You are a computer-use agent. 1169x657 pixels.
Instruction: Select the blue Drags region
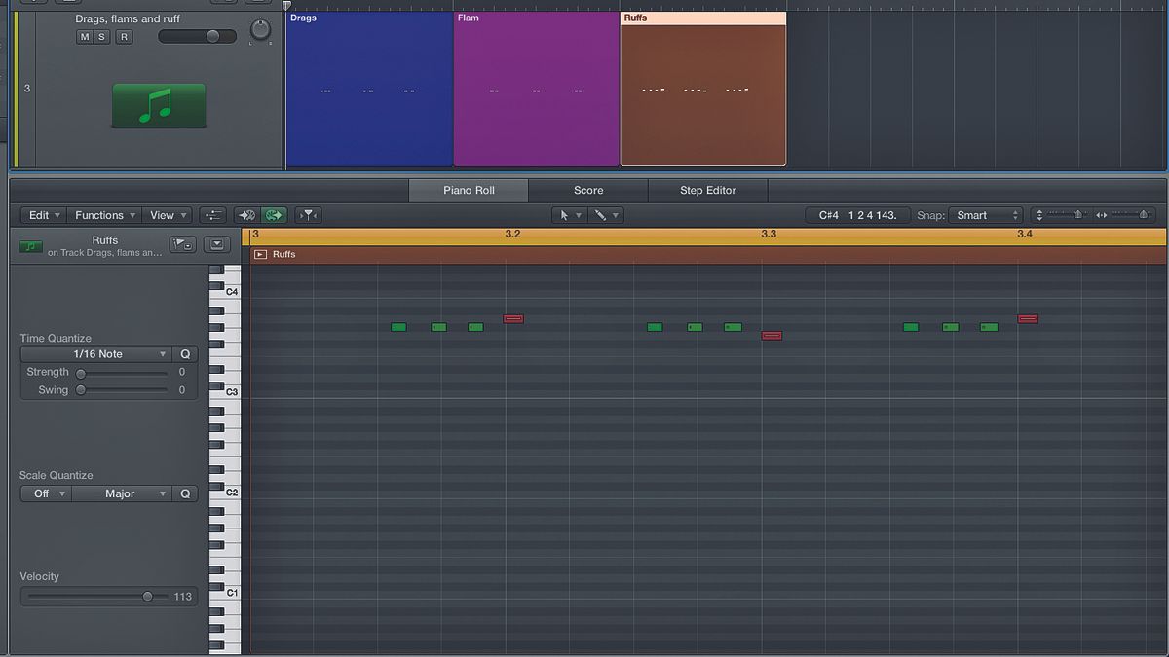369,89
